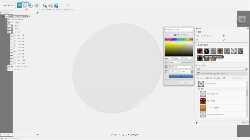250x140 pixels.
Task: Open Grid and Snaps icon in navigation bar
Action: [x=136, y=135]
